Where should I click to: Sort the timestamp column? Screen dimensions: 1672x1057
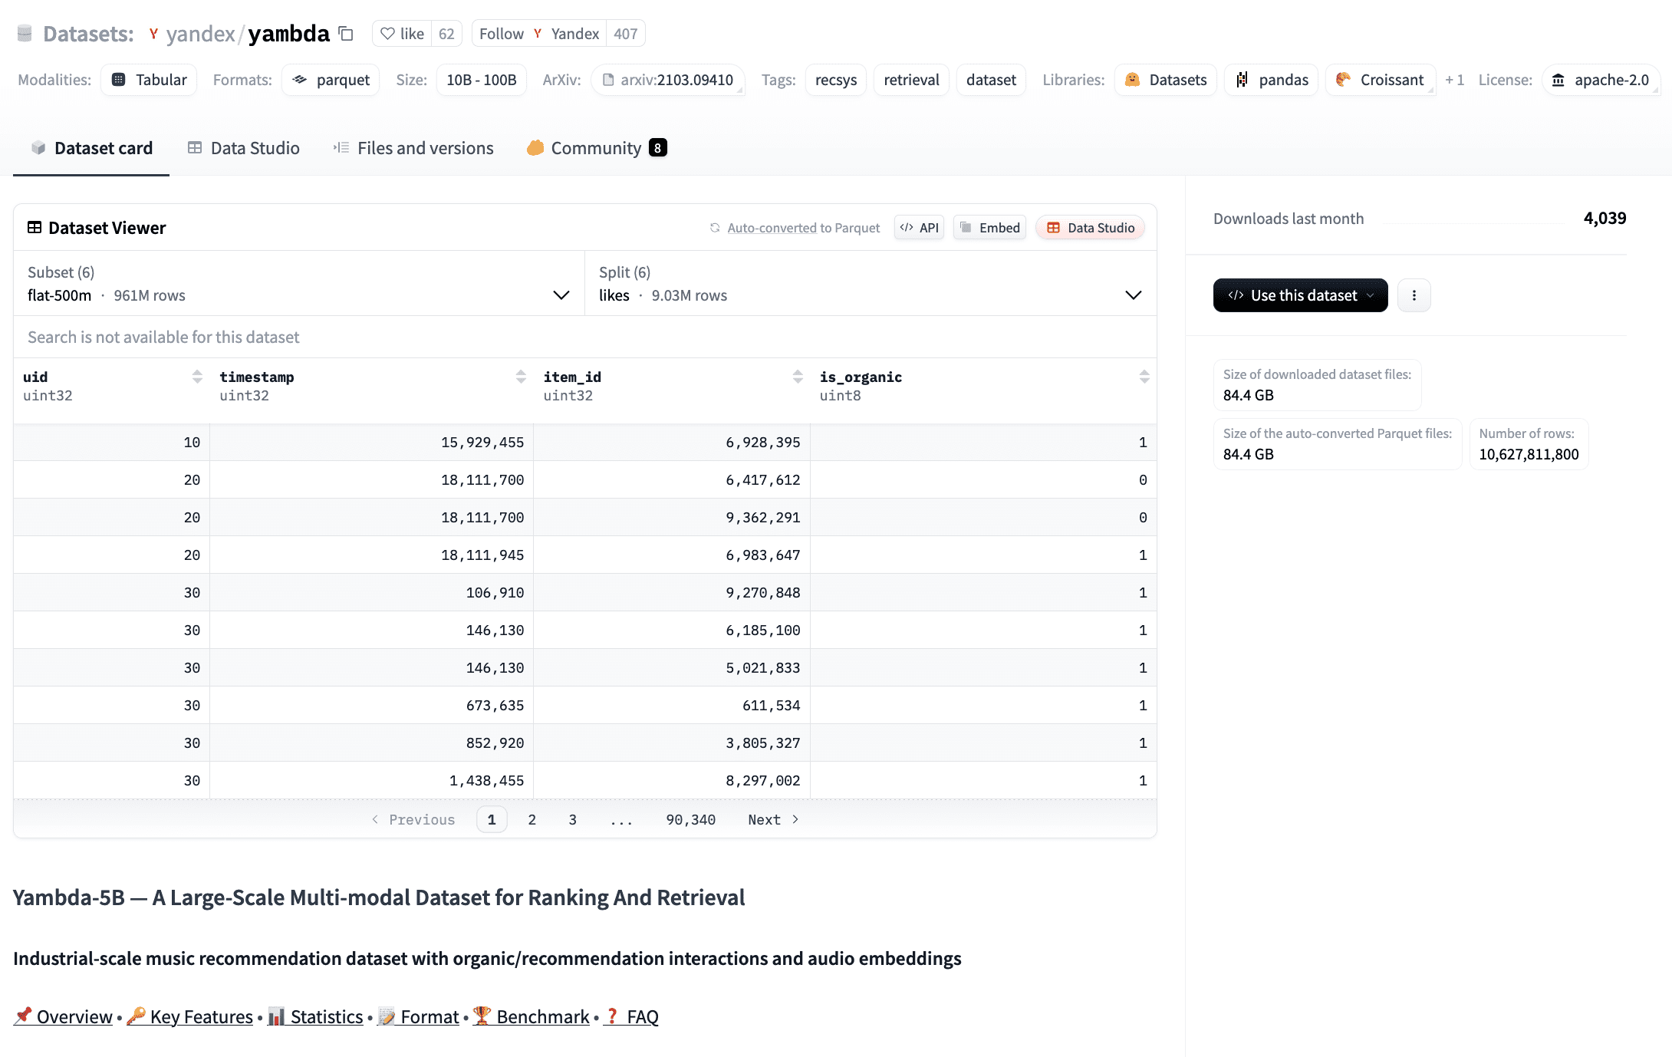pos(519,376)
